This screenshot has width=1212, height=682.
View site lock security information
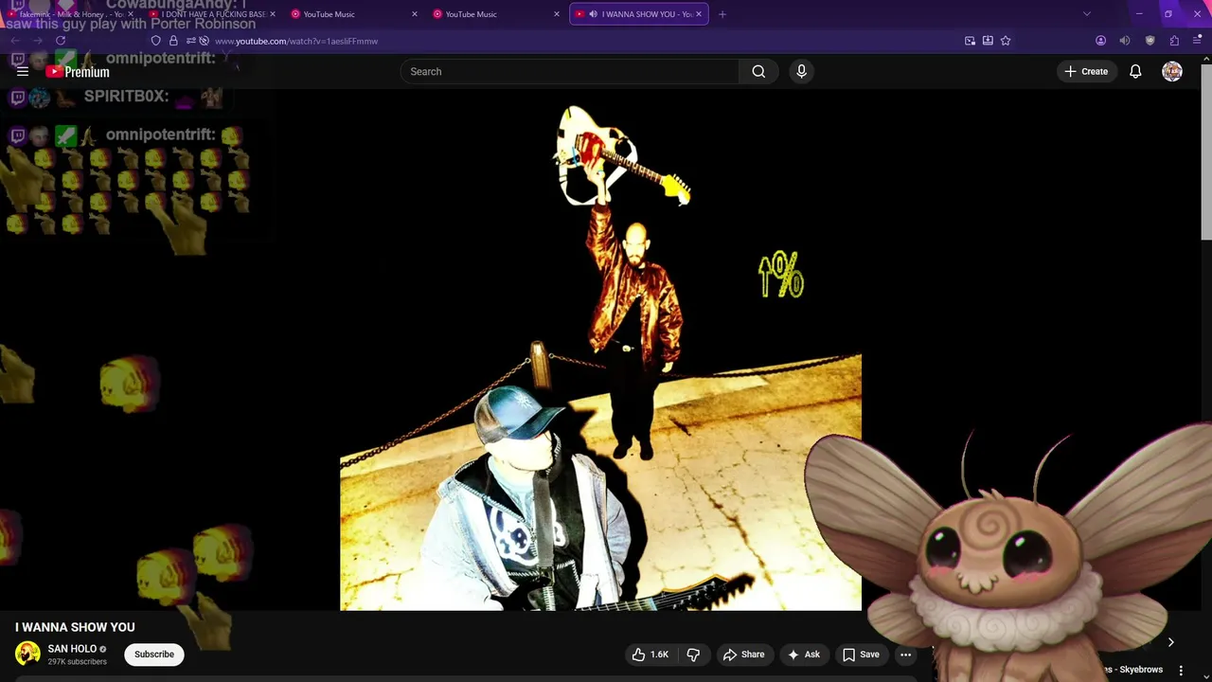173,41
